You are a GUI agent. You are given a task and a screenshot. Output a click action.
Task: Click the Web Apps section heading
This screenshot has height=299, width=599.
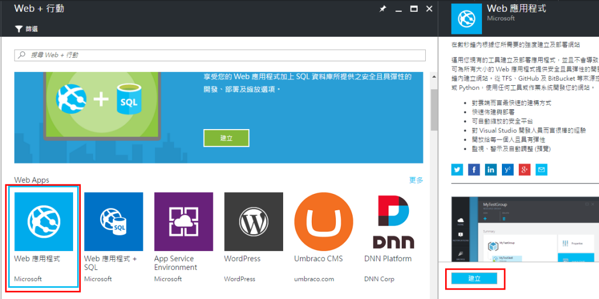coord(32,180)
